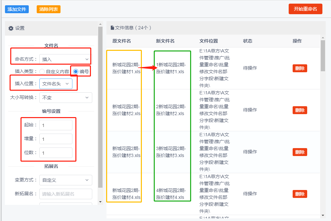Open the 变更方式 dropdown
The height and width of the screenshot is (221, 331).
point(66,180)
